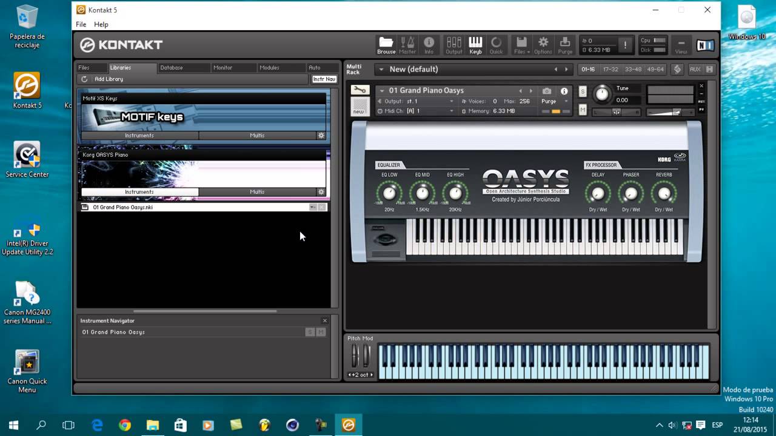The height and width of the screenshot is (436, 776).
Task: Open Papelera de reciclaje desktop icon
Action: [27, 27]
